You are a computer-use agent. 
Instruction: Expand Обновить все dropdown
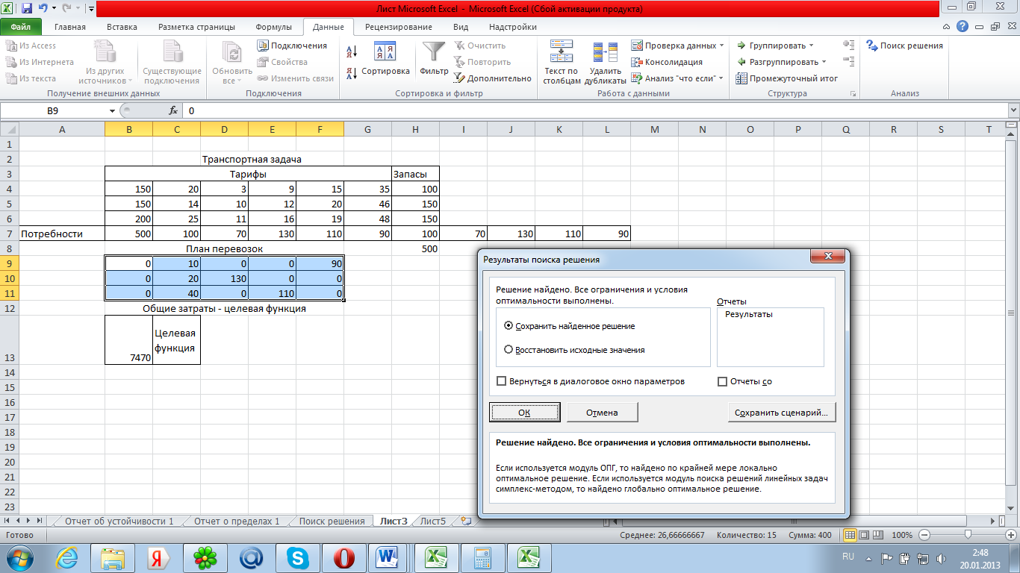point(232,63)
